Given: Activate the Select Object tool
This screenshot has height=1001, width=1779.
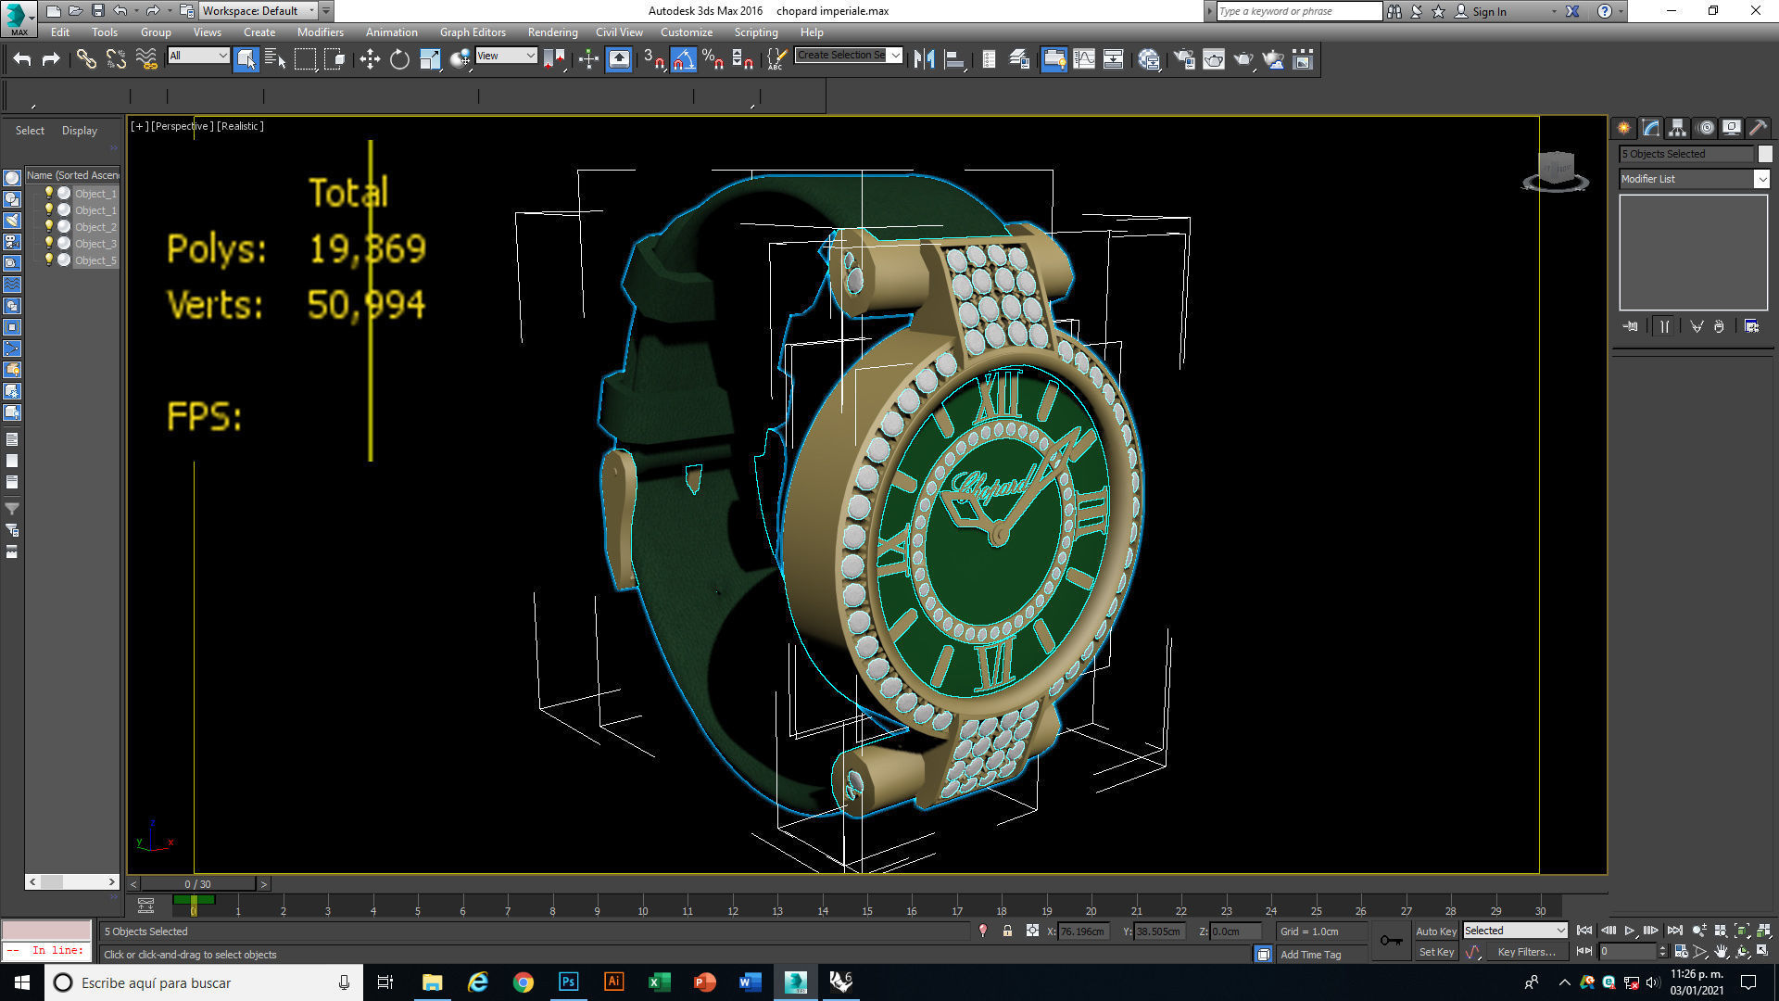Looking at the screenshot, I should coord(246,59).
